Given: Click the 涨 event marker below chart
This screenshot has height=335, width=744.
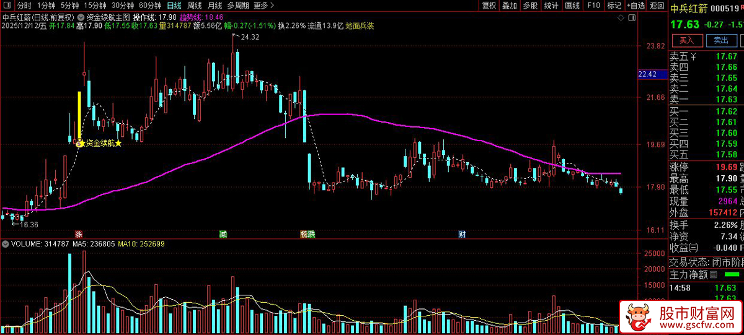Looking at the screenshot, I should [78, 234].
